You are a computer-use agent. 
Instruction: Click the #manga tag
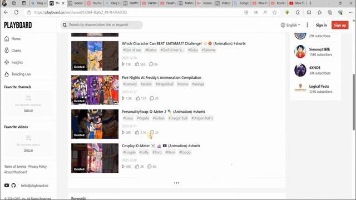[198, 84]
